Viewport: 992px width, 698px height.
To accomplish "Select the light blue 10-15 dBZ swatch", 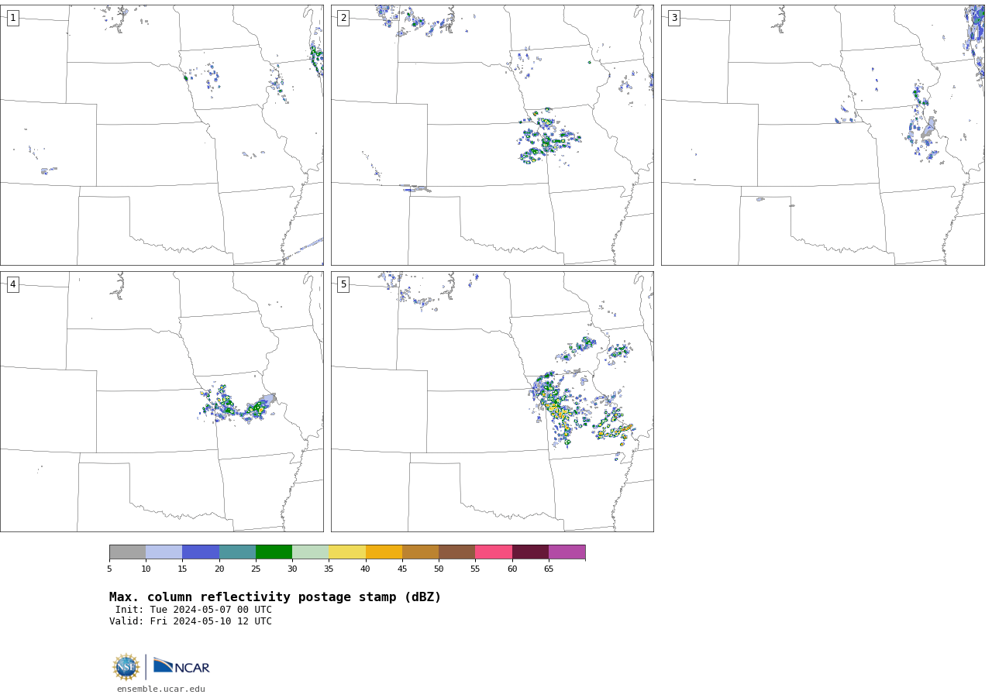I will point(164,552).
